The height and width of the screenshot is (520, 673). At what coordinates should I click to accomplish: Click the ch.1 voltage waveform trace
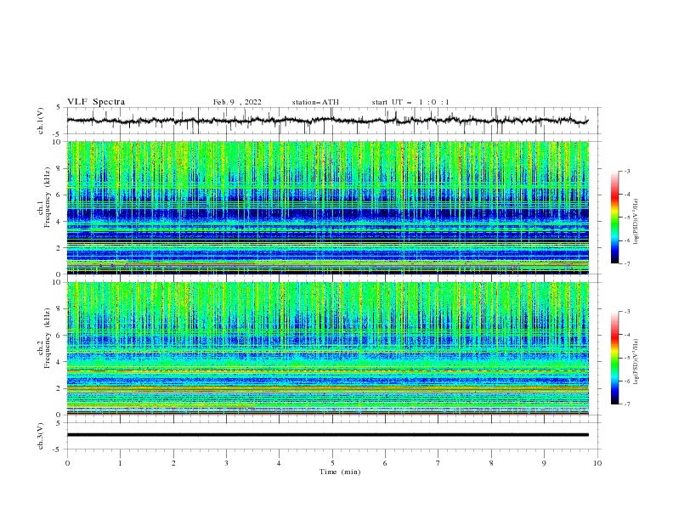point(327,121)
